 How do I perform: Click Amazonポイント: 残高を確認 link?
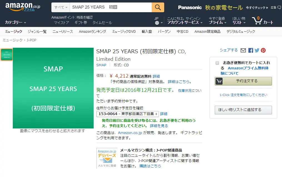[72, 17]
